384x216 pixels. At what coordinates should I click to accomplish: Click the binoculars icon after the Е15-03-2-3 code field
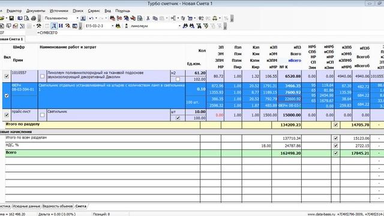point(118,26)
